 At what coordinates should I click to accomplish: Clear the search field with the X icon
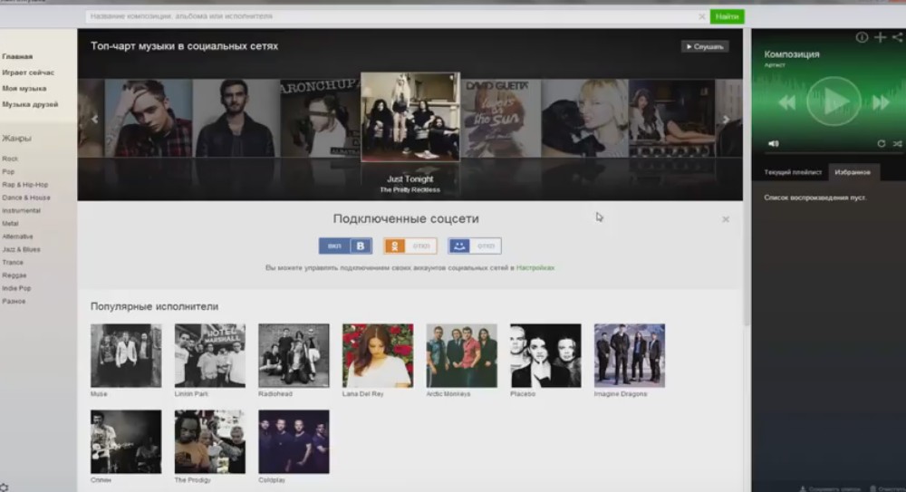tap(701, 17)
